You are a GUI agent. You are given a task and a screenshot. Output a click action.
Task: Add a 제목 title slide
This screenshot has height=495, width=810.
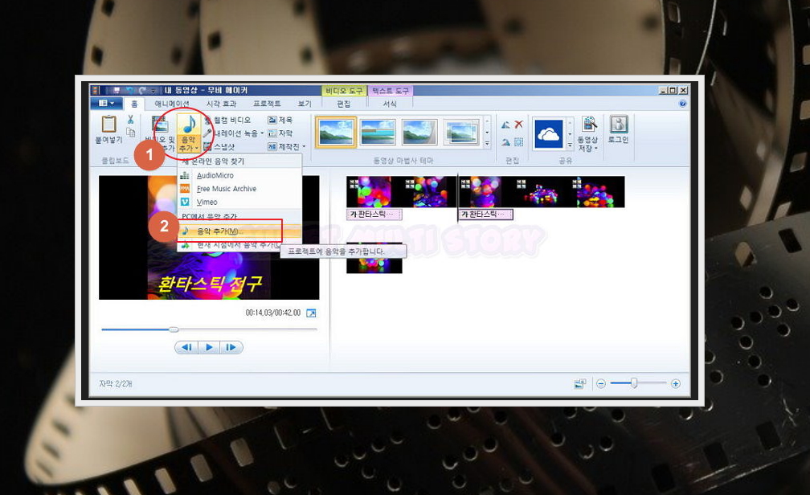(280, 120)
